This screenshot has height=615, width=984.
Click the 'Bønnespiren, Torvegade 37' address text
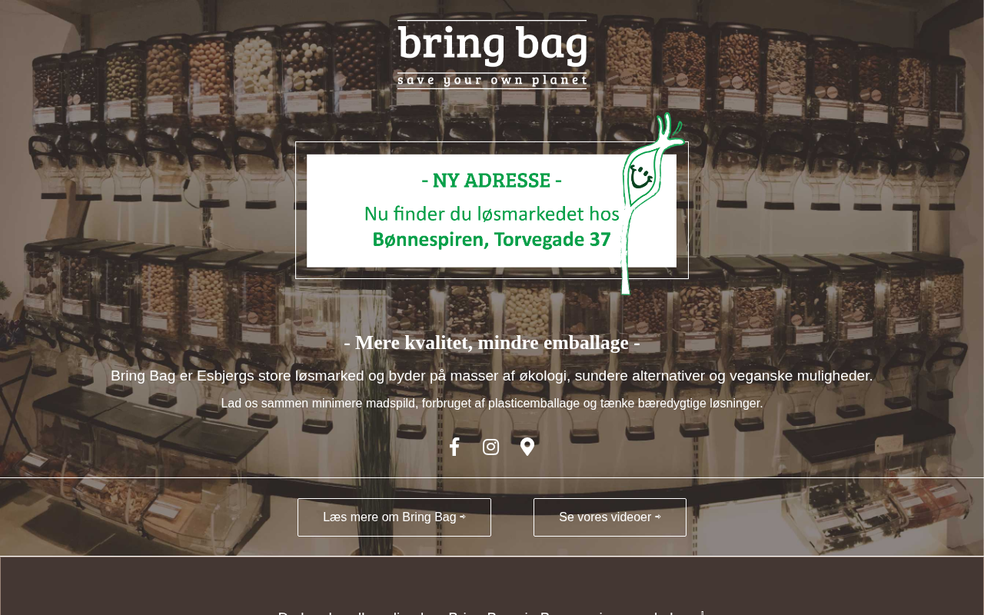click(x=492, y=239)
